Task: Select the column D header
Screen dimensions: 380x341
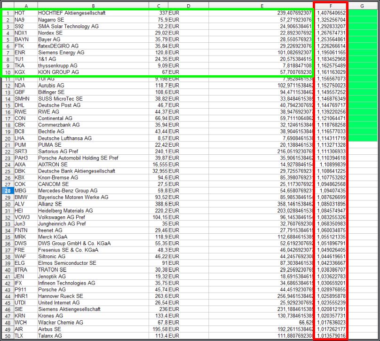Action: point(188,6)
